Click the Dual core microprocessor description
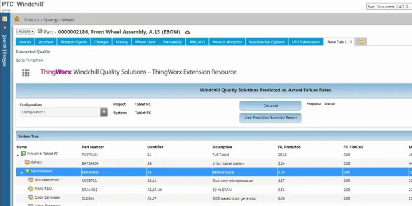The image size is (412, 206). (233, 181)
